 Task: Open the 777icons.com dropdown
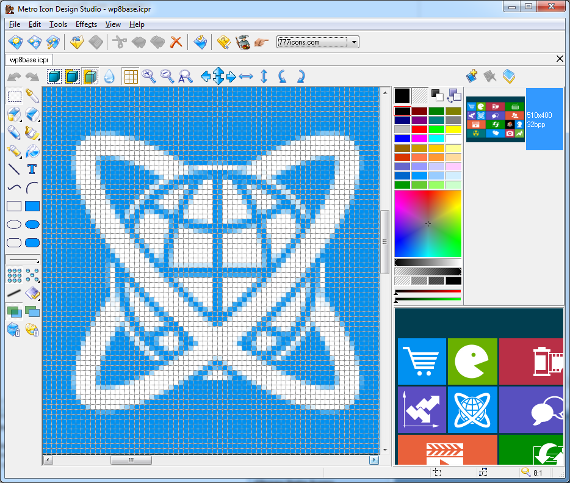tap(354, 42)
